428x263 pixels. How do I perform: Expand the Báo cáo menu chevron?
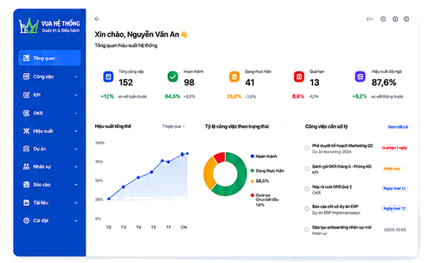[x=76, y=185]
